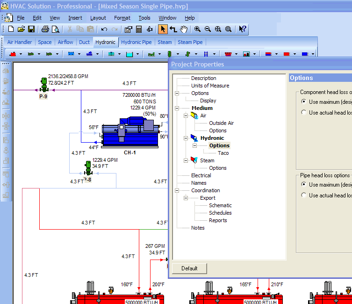Create a new project with New icon

[11, 29]
